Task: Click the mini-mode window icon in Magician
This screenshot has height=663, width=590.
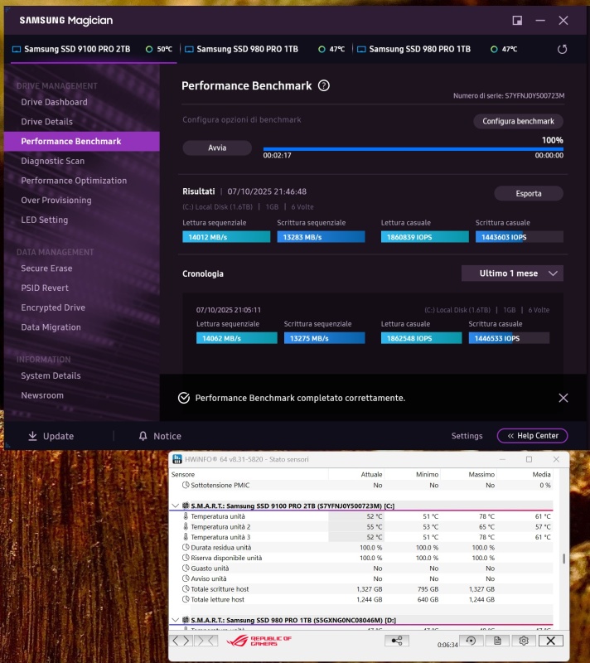Action: coord(517,20)
